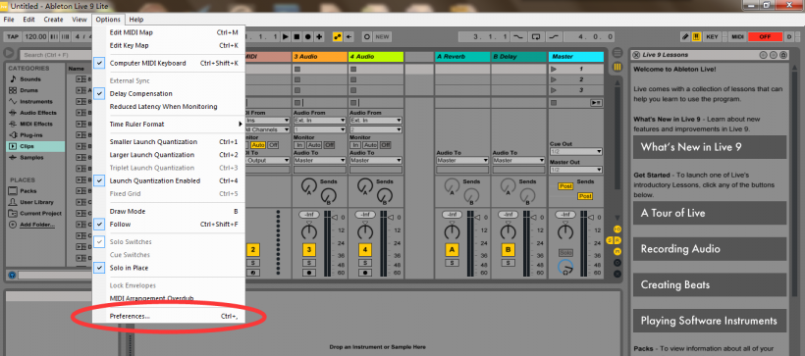Open B Delay's Audio To dropdown
The height and width of the screenshot is (356, 805).
[x=518, y=161]
